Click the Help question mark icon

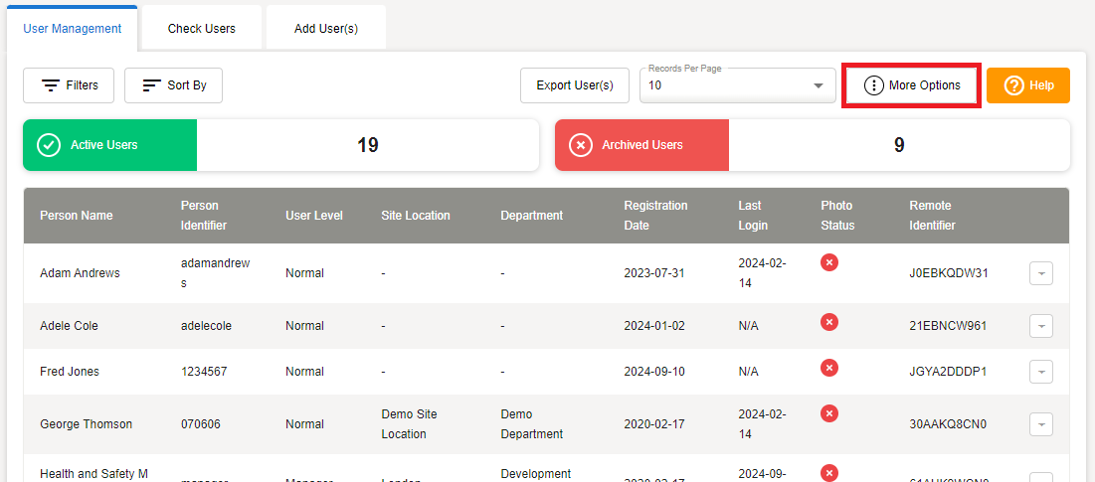point(1013,85)
